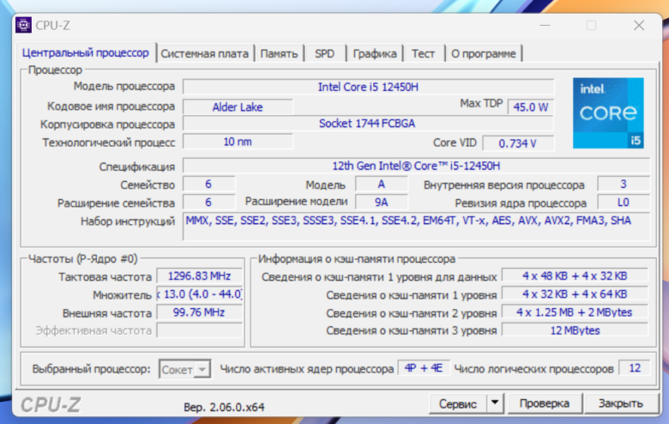Click the 12 MBytes L3 cache value
The width and height of the screenshot is (669, 424).
tap(575, 330)
